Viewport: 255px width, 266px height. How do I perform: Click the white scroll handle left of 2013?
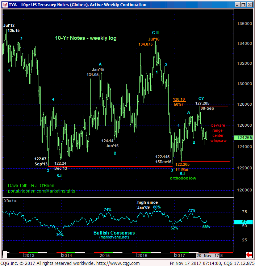point(5,254)
